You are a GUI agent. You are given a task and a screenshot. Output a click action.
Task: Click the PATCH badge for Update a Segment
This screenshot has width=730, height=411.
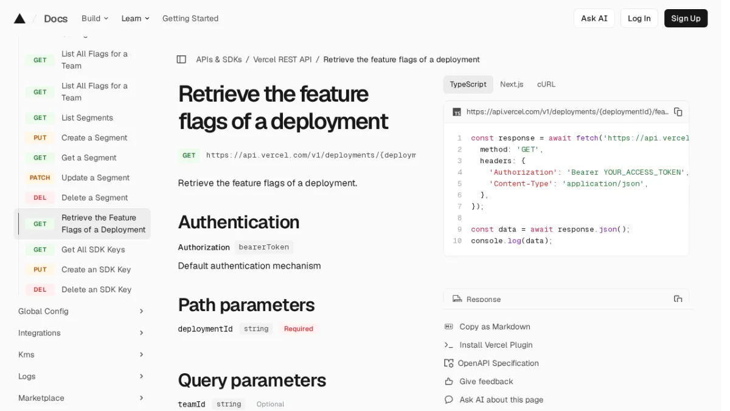[40, 178]
